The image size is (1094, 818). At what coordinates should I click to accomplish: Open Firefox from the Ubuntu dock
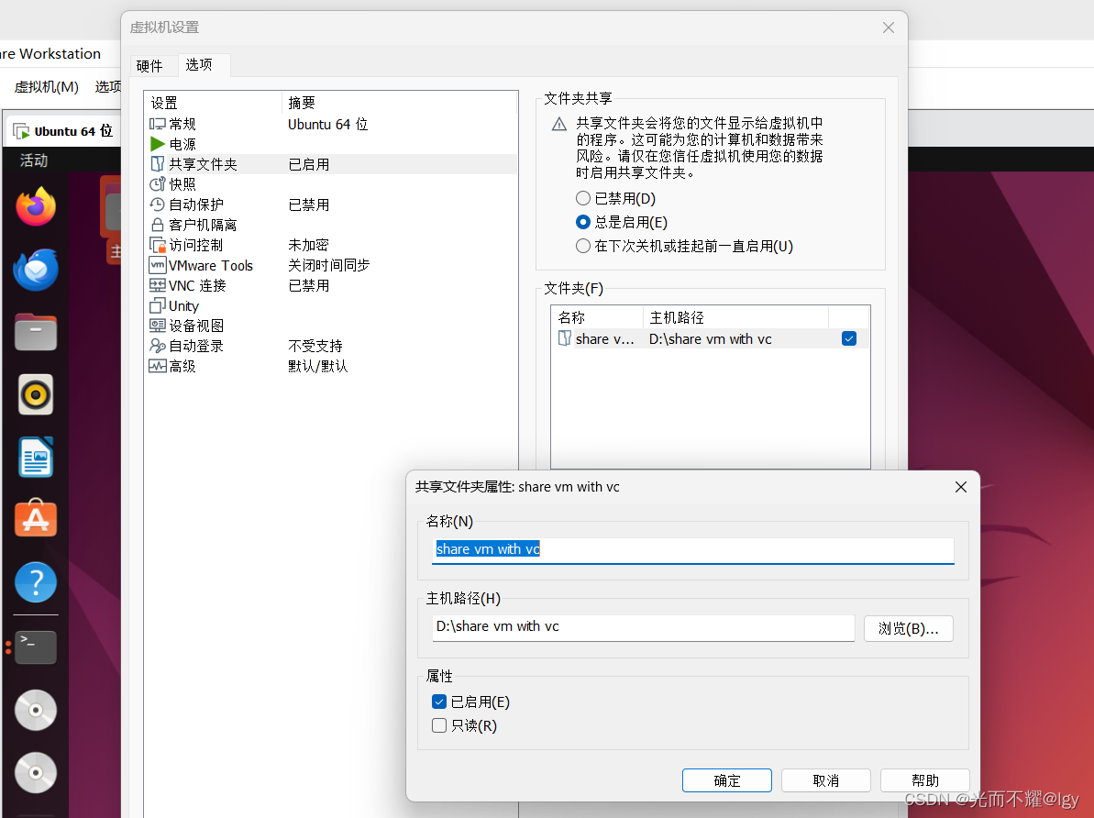(x=36, y=206)
